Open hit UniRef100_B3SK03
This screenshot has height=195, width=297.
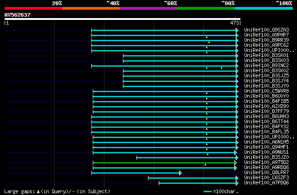(x=266, y=61)
